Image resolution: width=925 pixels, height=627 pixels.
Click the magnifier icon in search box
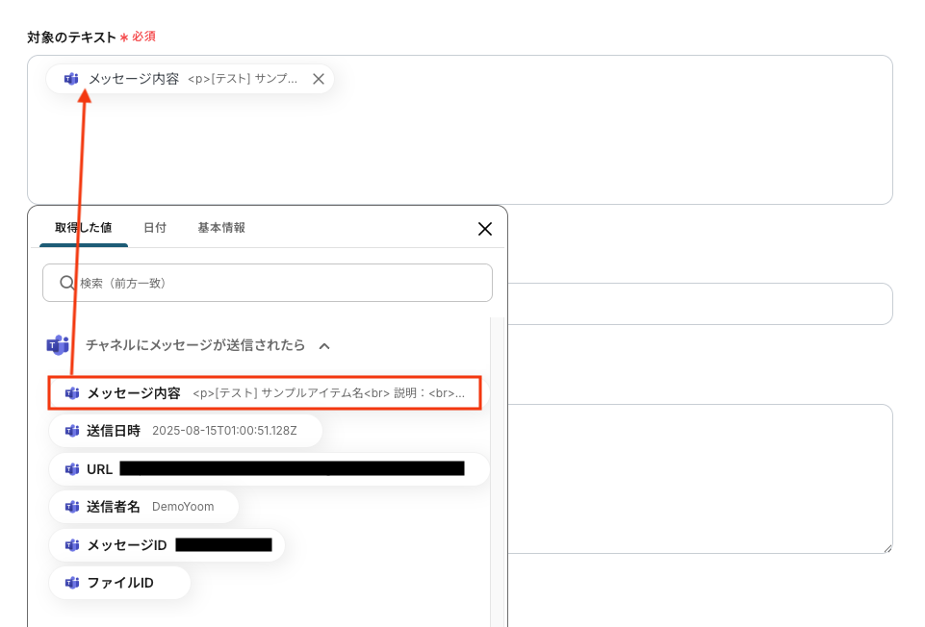[66, 283]
